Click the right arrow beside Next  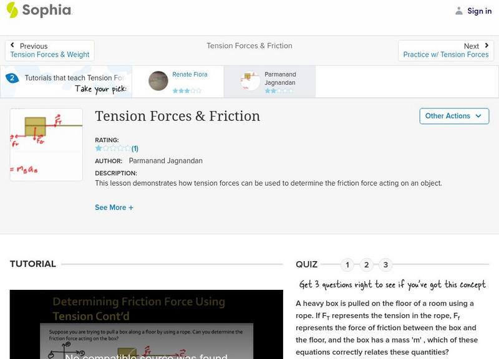coord(487,44)
